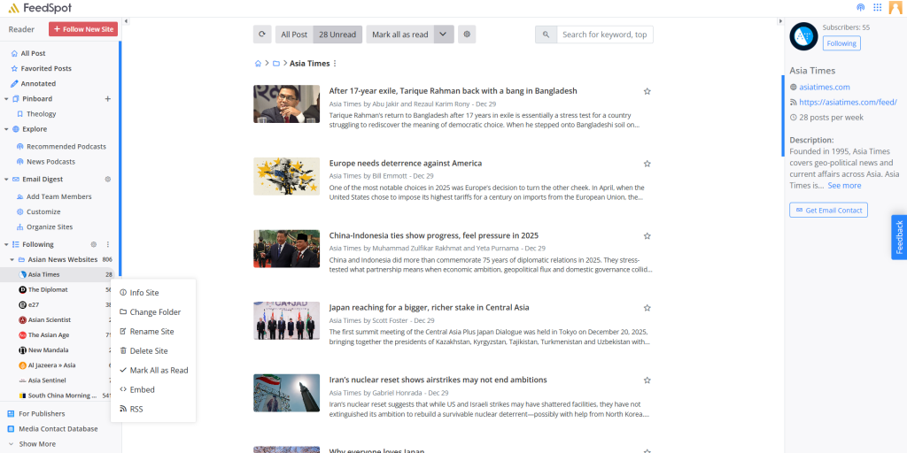Click the refresh feed icon

pos(262,35)
